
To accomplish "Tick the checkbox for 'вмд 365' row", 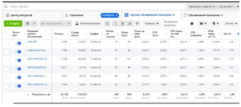I will click(7, 44).
